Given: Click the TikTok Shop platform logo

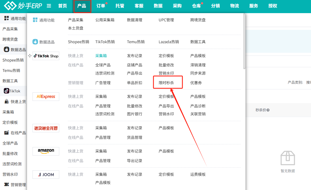Looking at the screenshot, I should 46,56.
